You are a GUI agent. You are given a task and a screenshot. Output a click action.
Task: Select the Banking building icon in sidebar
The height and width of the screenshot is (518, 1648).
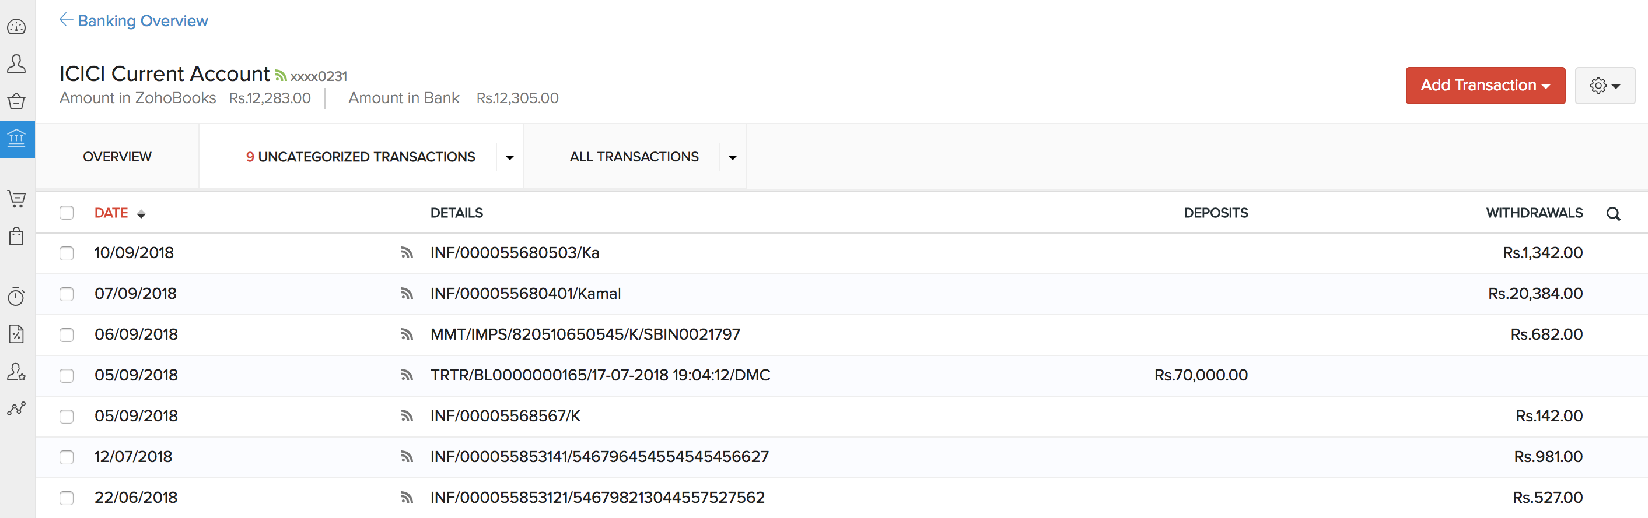[17, 138]
